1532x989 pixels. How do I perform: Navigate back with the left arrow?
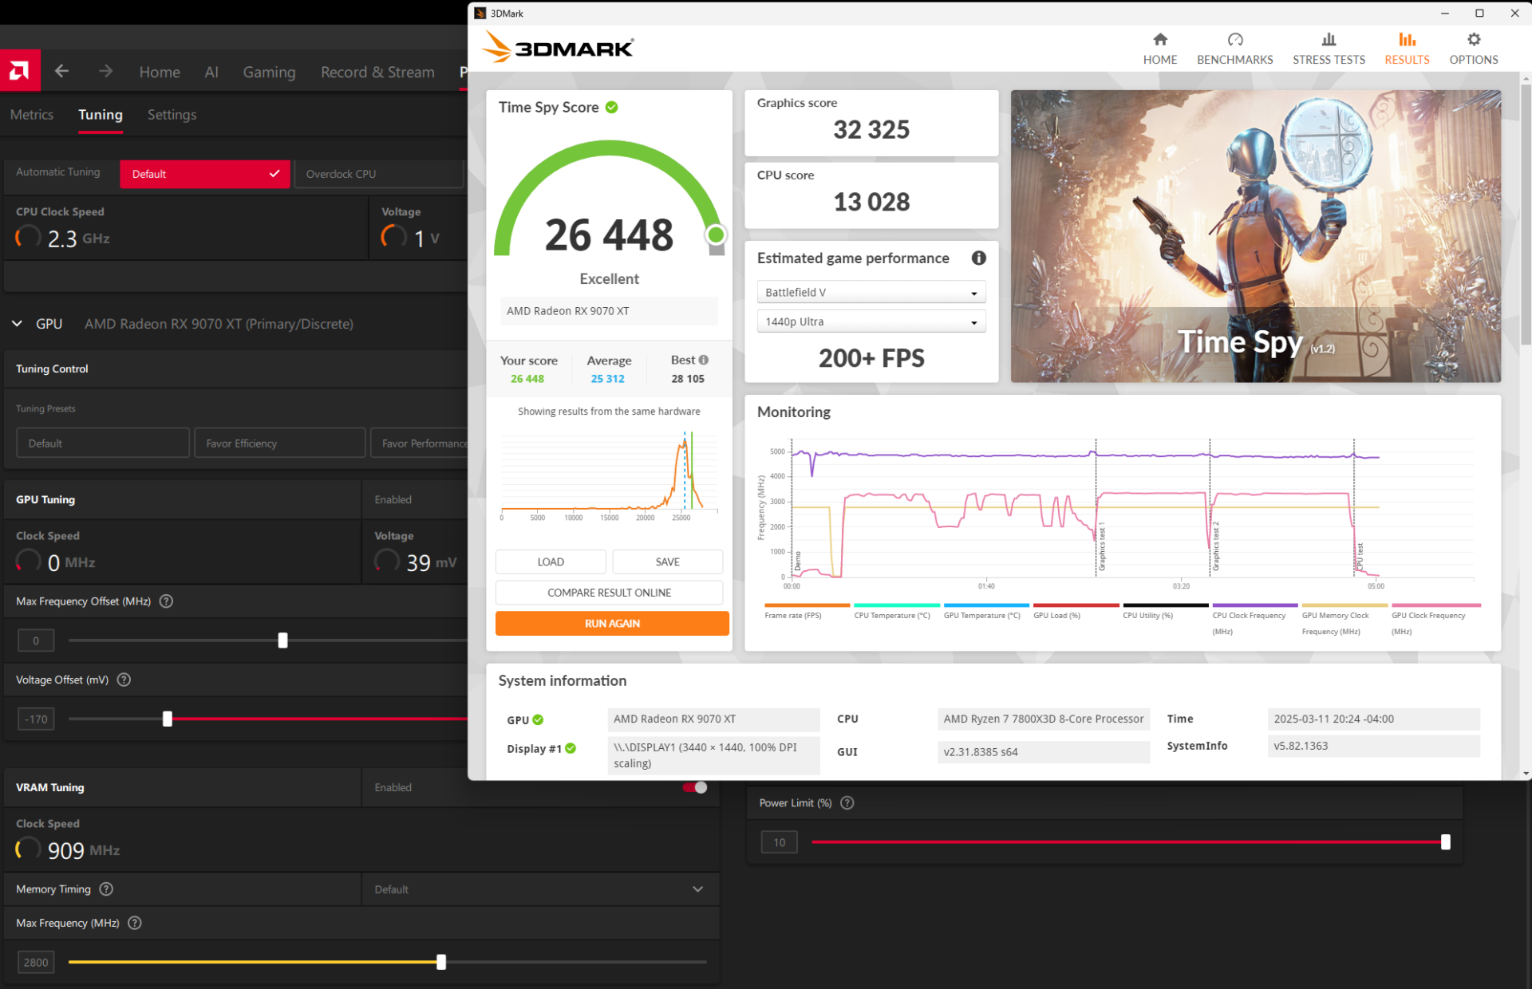tap(61, 72)
